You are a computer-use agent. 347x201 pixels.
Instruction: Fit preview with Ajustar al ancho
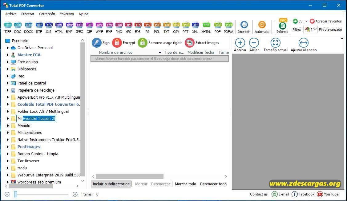304,45
